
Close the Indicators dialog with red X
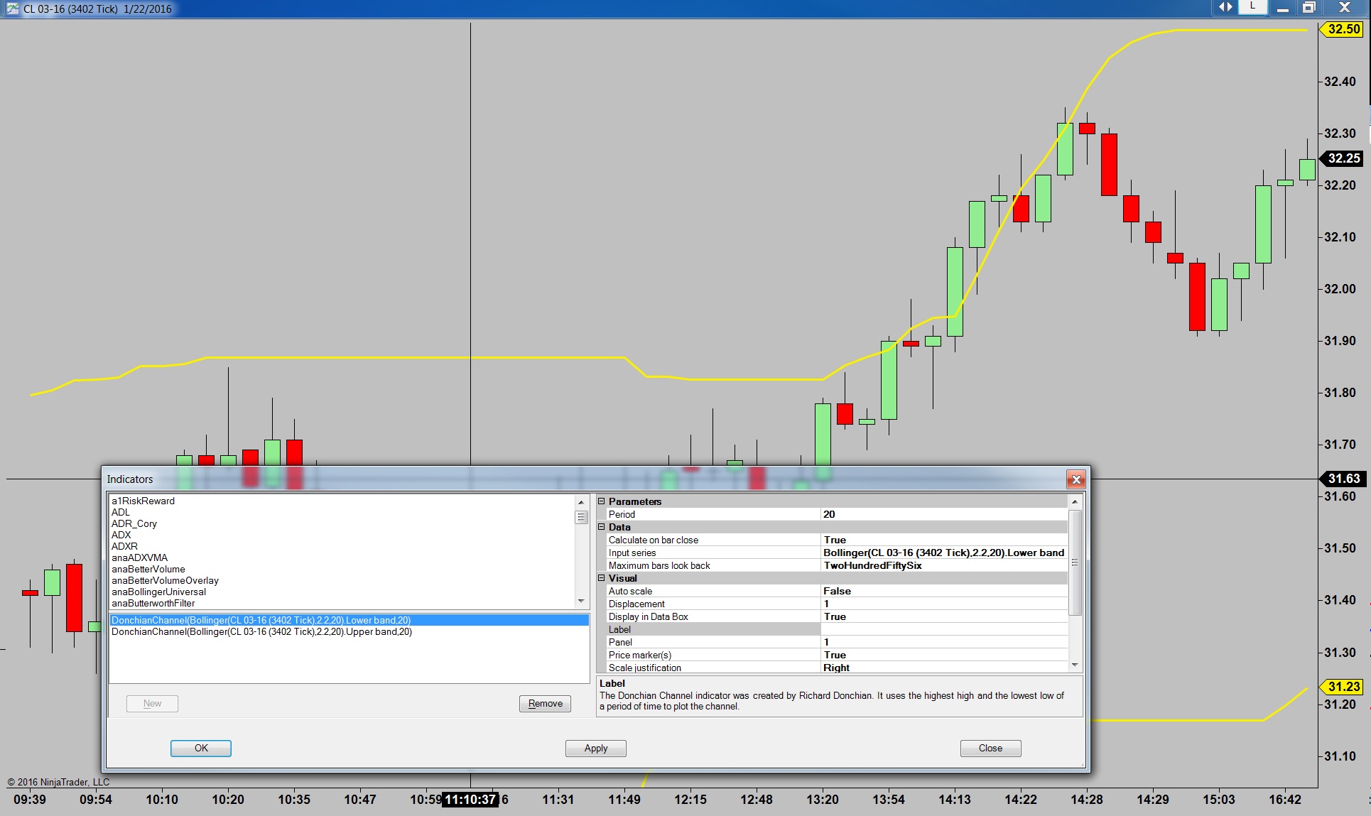coord(1075,479)
